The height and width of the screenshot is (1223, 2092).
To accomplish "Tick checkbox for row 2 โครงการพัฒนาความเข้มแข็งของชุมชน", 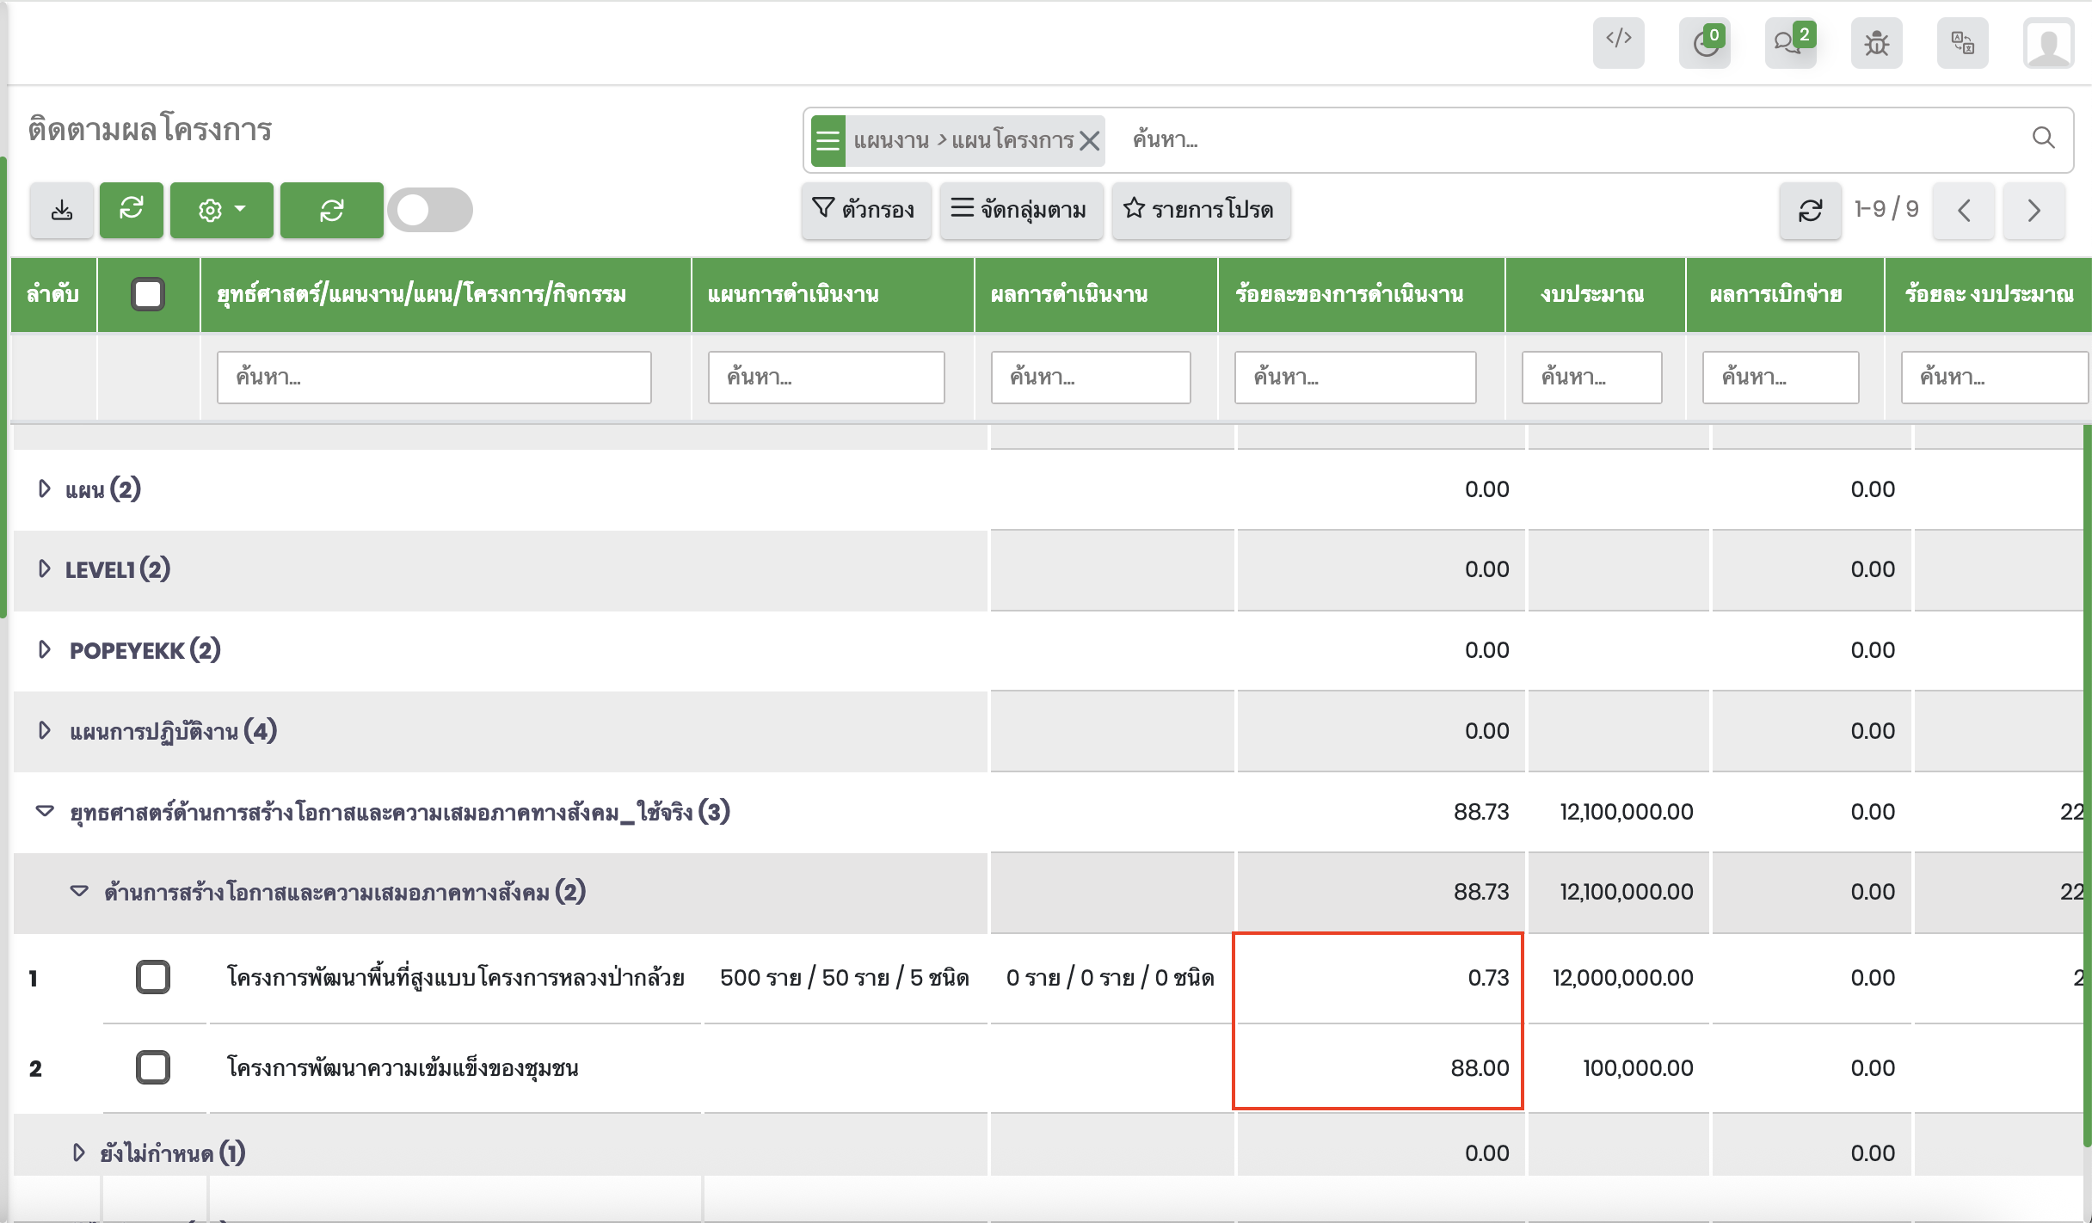I will tap(153, 1067).
